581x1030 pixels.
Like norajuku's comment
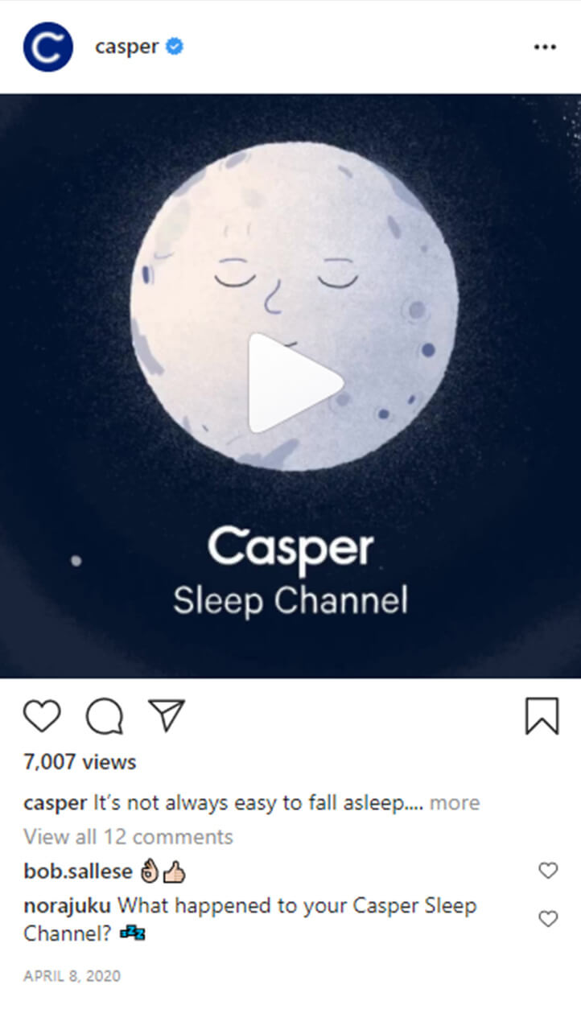[x=548, y=919]
